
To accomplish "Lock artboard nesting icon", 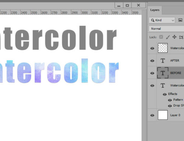I will pos(181,37).
